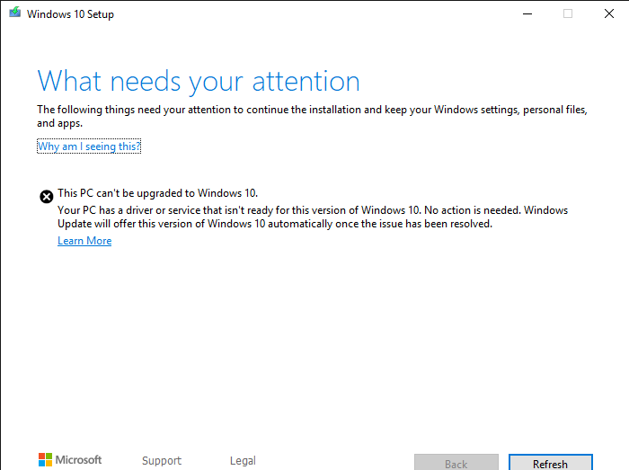629x470 pixels.
Task: Open the Learn More link
Action: [84, 241]
